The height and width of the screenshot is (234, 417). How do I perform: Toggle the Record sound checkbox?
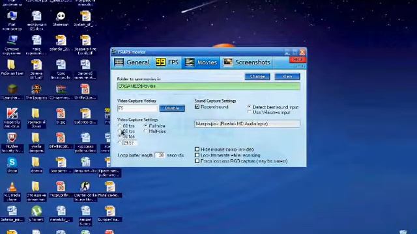point(197,107)
